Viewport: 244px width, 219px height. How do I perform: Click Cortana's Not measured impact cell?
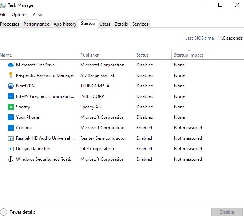[x=188, y=128]
